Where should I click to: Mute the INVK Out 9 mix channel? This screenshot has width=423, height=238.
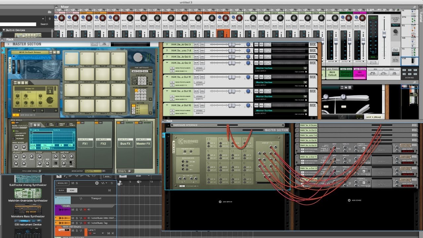(x=196, y=63)
